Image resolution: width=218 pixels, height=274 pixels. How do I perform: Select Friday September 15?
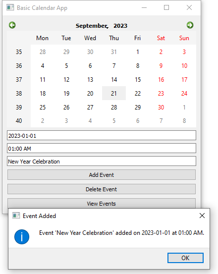tap(138, 79)
